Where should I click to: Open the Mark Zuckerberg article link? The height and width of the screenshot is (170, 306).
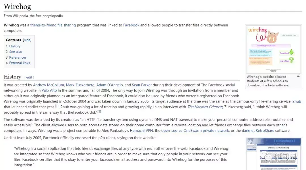(80, 85)
